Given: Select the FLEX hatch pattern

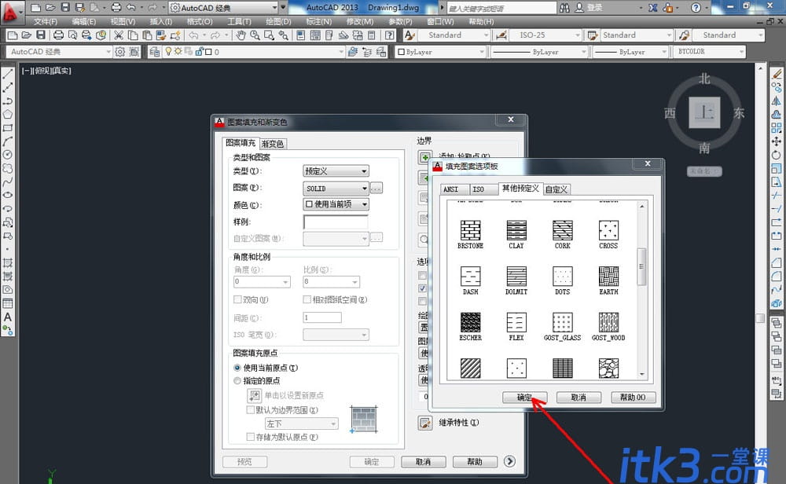Looking at the screenshot, I should pos(516,327).
